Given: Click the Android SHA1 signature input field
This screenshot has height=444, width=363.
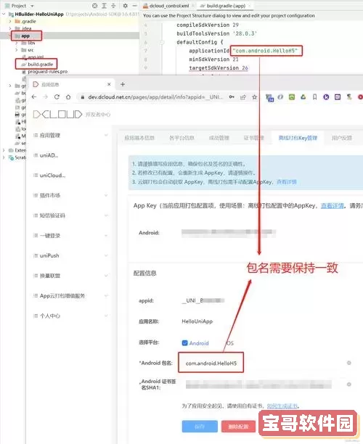Looking at the screenshot, I should 258,385.
